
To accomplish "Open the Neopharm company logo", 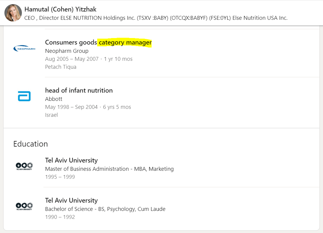I will pyautogui.click(x=24, y=48).
